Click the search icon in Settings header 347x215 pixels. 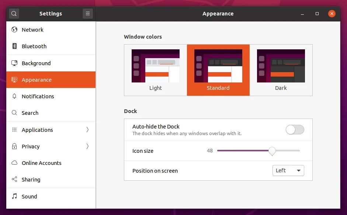point(14,14)
